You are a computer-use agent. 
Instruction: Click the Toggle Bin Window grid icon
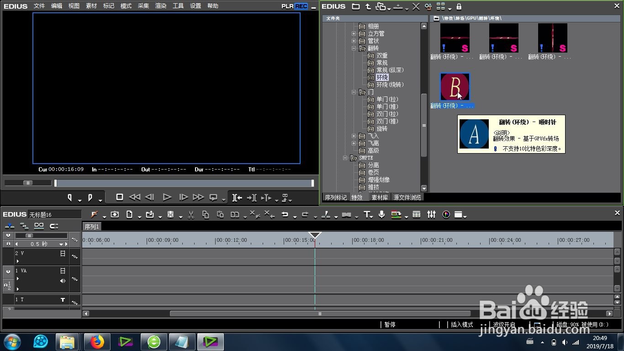(x=417, y=214)
